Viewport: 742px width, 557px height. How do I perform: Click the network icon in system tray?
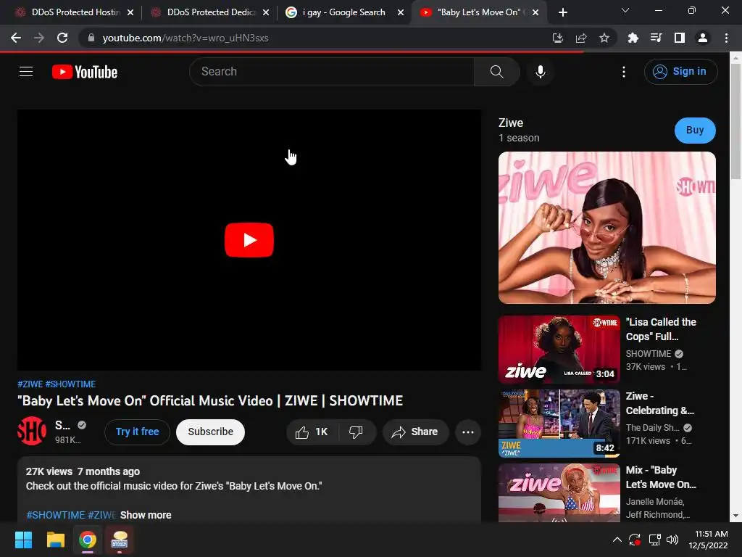point(654,540)
